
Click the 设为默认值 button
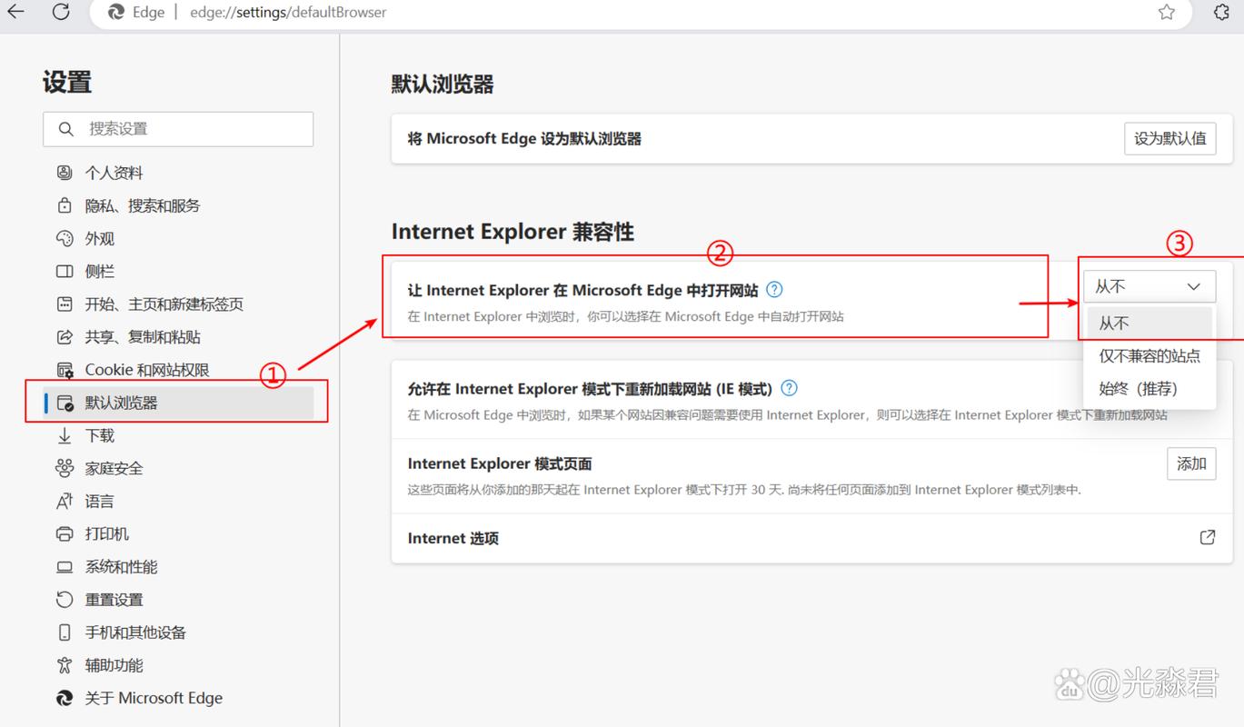click(x=1170, y=138)
